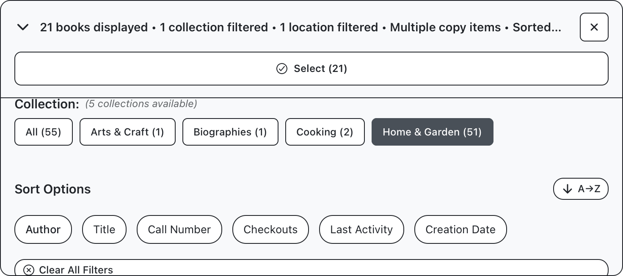The width and height of the screenshot is (623, 276).
Task: Pick the Cooking (2) collection chip
Action: click(x=325, y=132)
